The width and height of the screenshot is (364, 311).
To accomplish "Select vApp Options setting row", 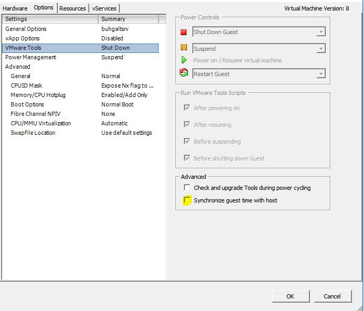I will 80,38.
